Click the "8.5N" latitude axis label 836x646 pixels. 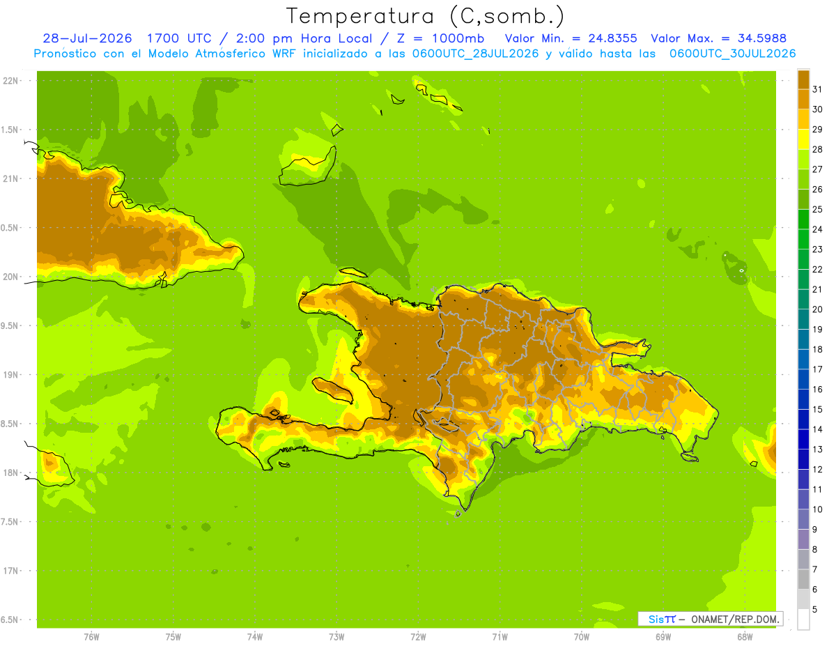tap(10, 424)
